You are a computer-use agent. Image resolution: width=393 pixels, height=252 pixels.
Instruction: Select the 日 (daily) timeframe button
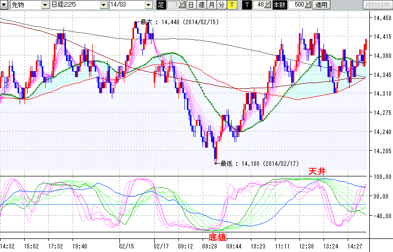(x=191, y=5)
